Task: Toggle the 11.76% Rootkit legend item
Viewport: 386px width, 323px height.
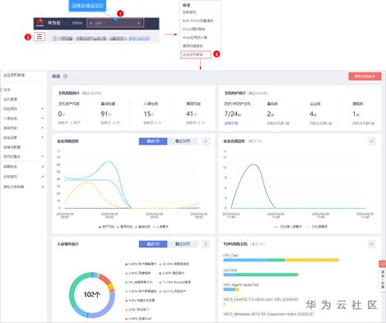Action: click(175, 282)
